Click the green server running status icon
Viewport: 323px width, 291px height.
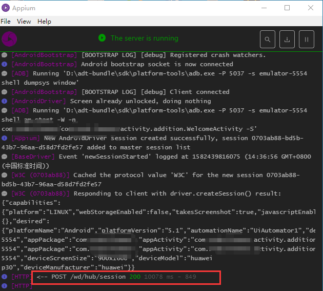(x=102, y=38)
